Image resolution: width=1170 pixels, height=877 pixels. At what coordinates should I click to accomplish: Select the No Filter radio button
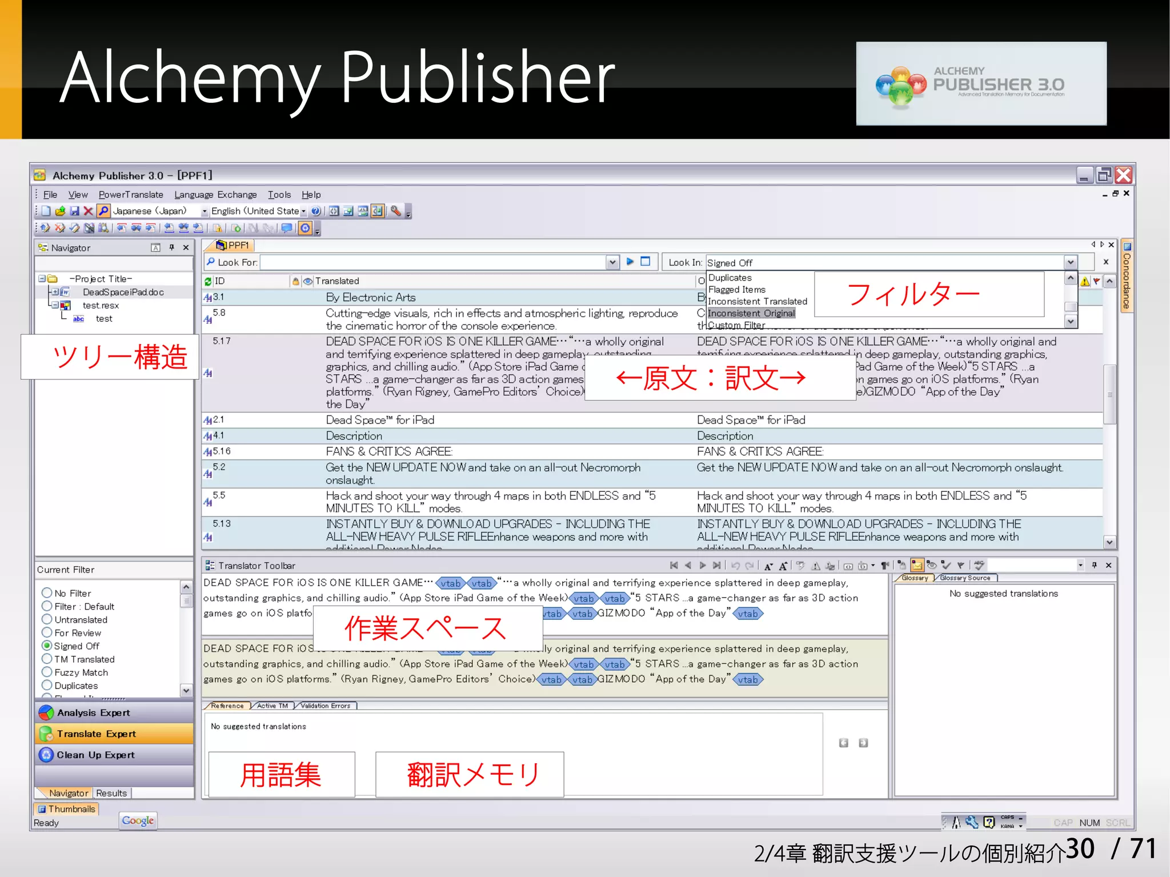(x=47, y=593)
